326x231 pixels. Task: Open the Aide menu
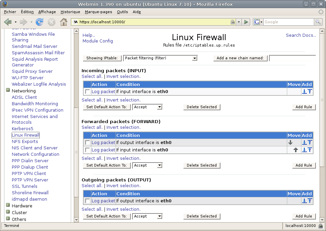click(x=137, y=12)
